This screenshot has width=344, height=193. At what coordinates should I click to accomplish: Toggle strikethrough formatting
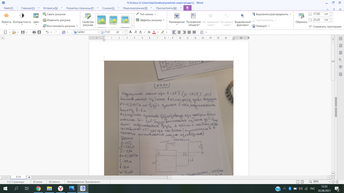click(x=149, y=32)
